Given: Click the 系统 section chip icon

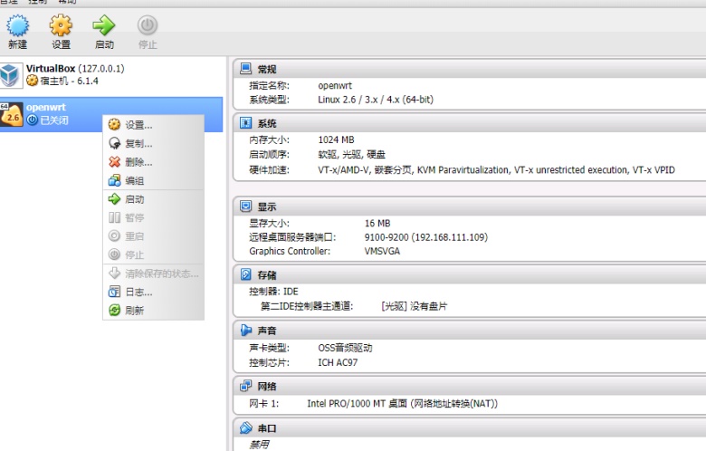Looking at the screenshot, I should (x=246, y=123).
